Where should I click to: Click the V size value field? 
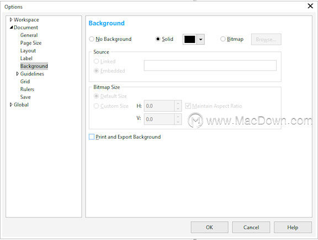[x=159, y=119]
